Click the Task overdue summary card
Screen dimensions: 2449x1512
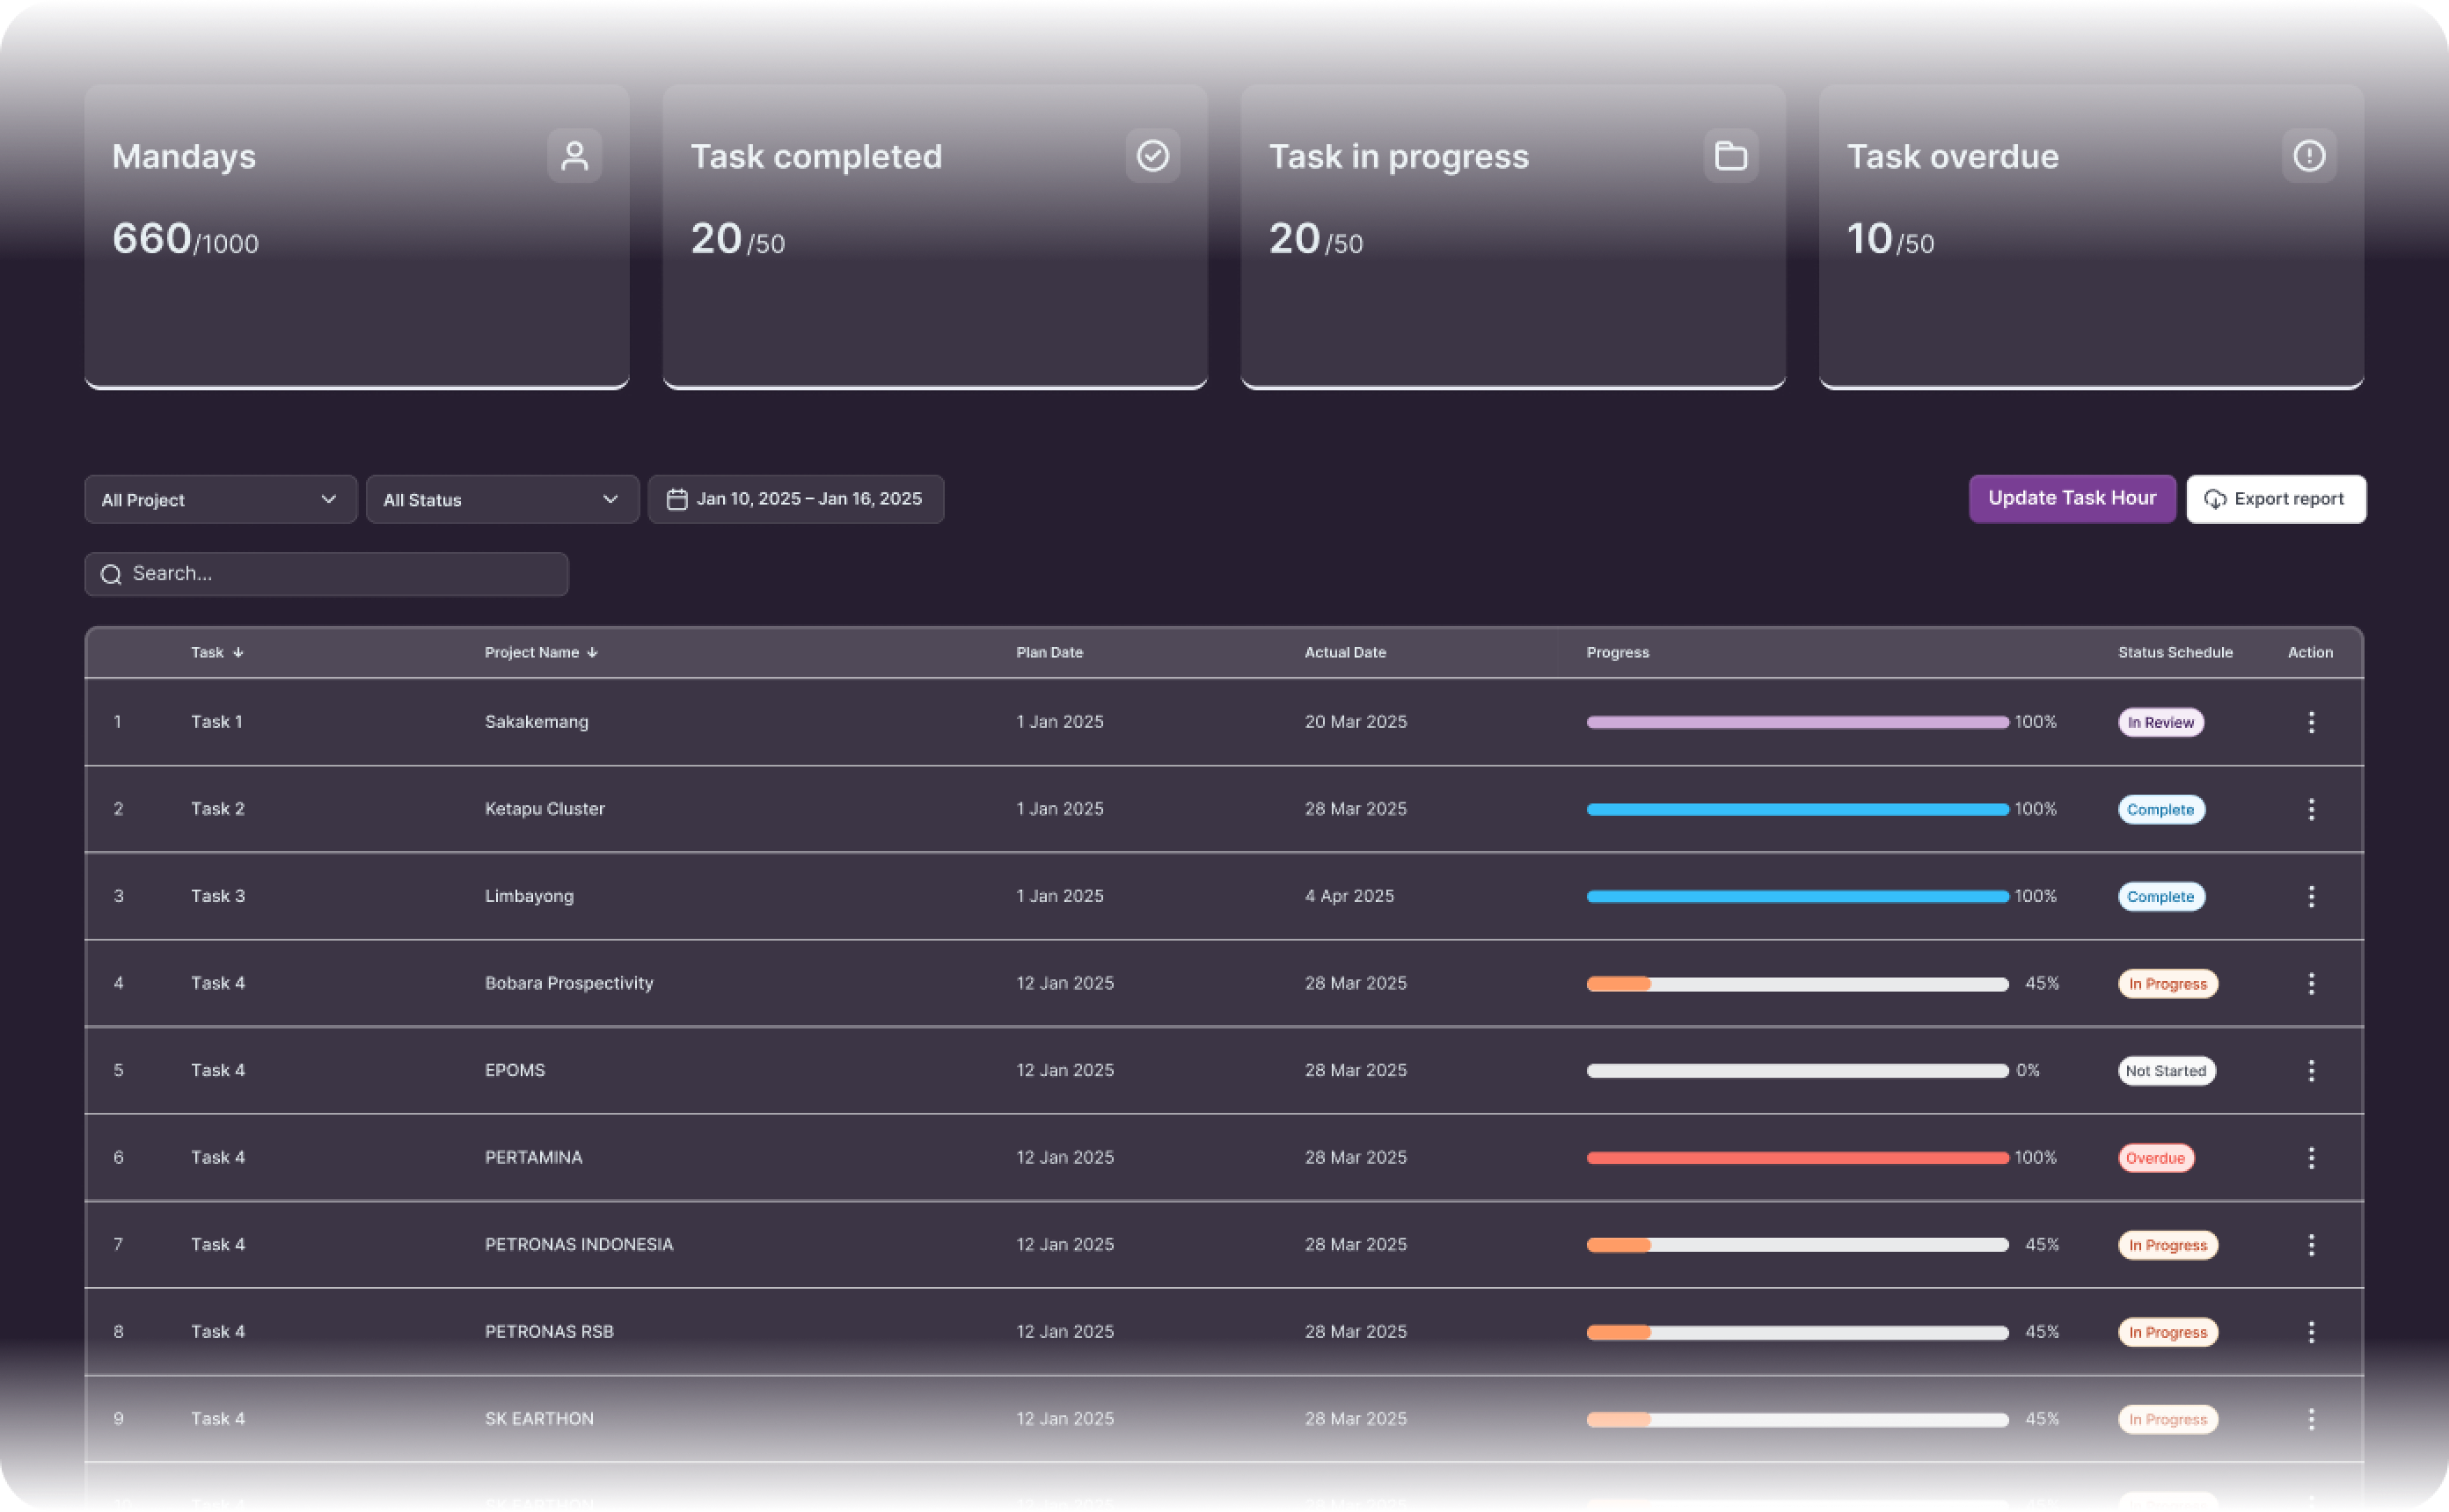tap(2092, 236)
